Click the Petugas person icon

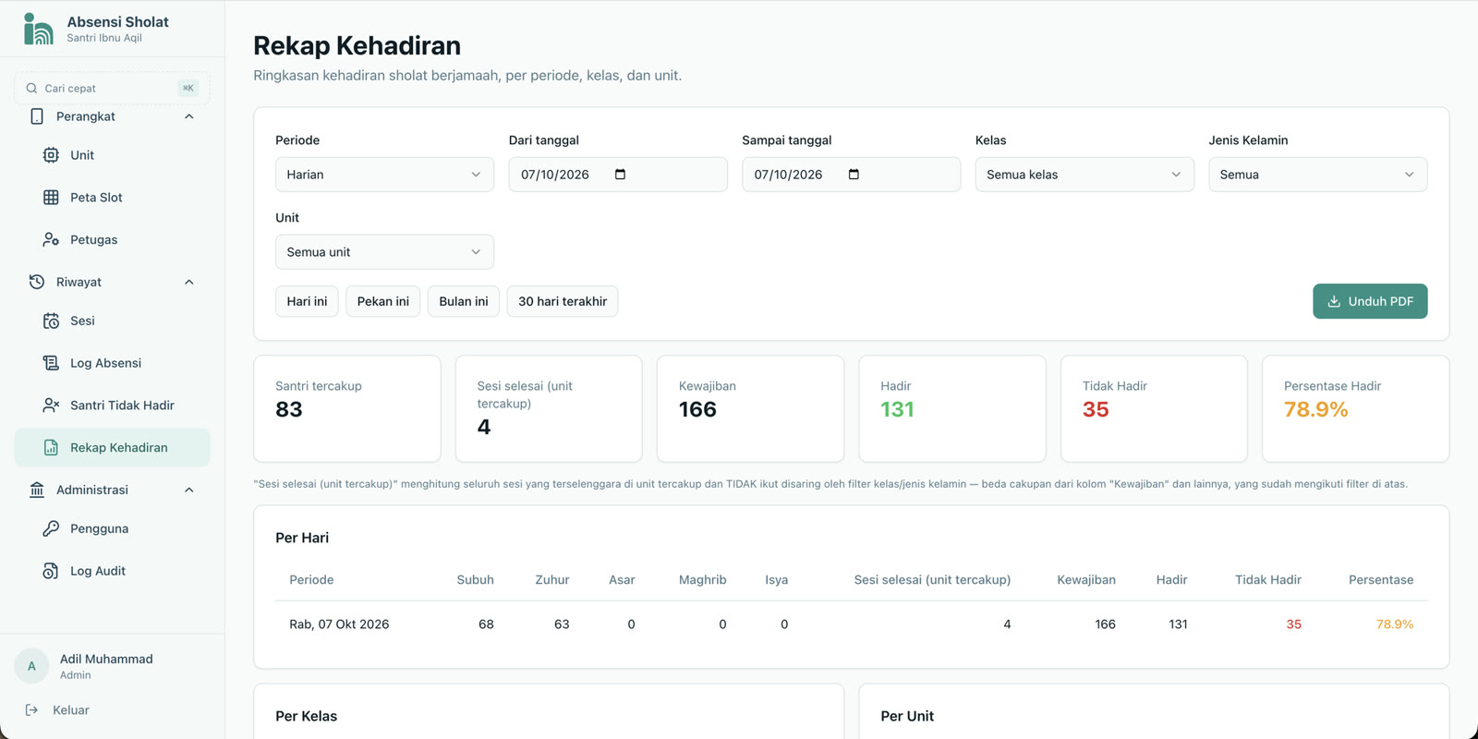[51, 239]
